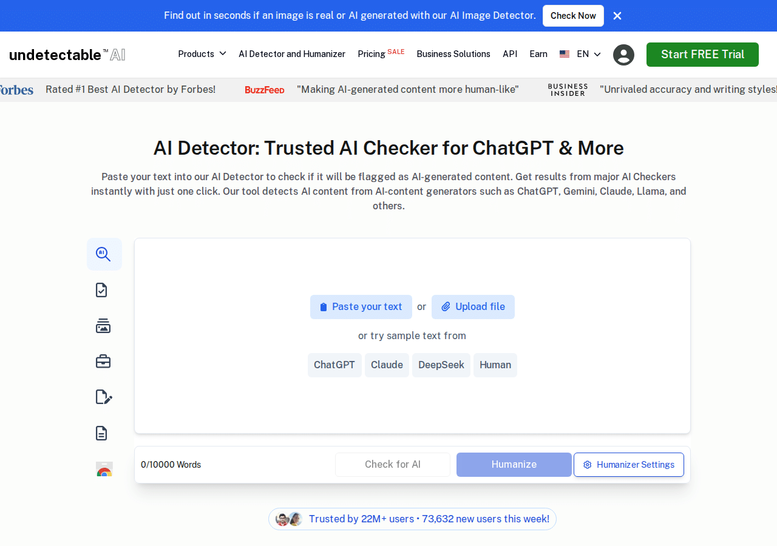The image size is (777, 546).
Task: Click the Forbes logo in ratings strip
Action: point(16,90)
